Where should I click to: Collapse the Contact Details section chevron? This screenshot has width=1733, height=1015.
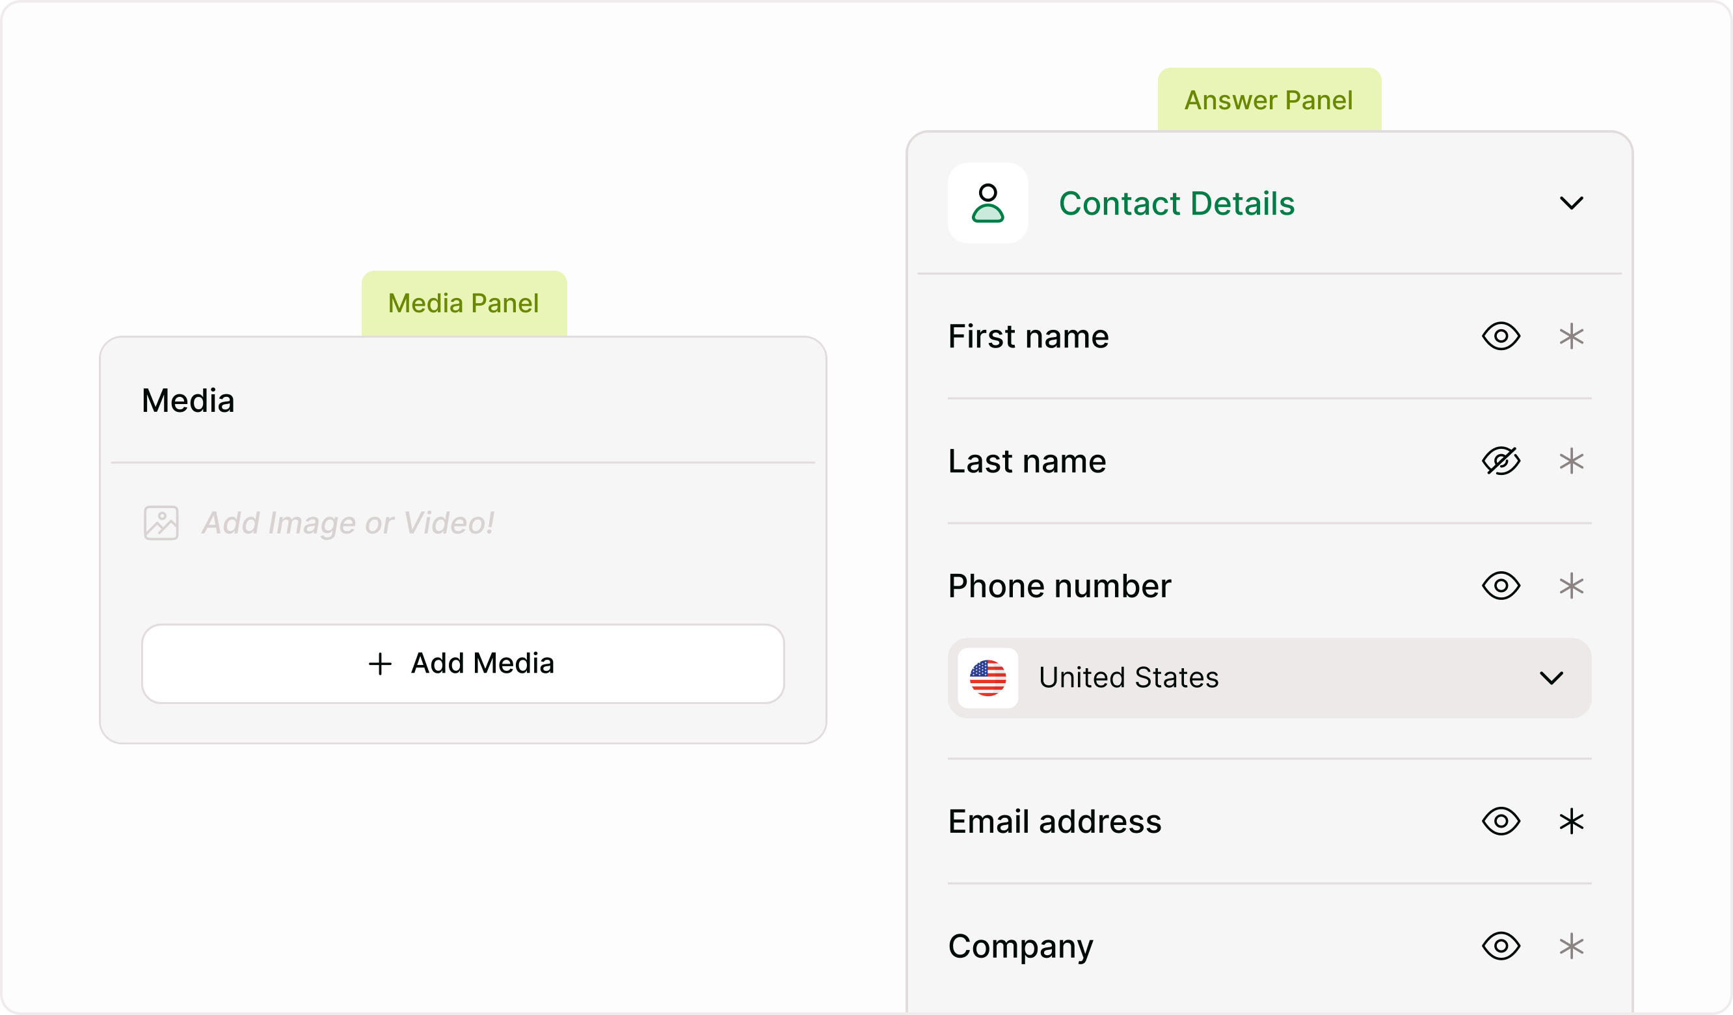pyautogui.click(x=1572, y=203)
